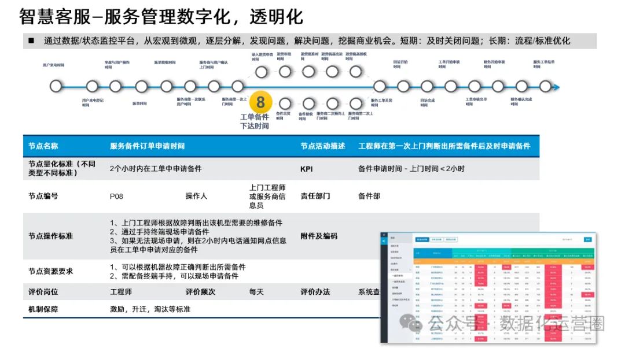Click the KPI label cell

pos(307,169)
